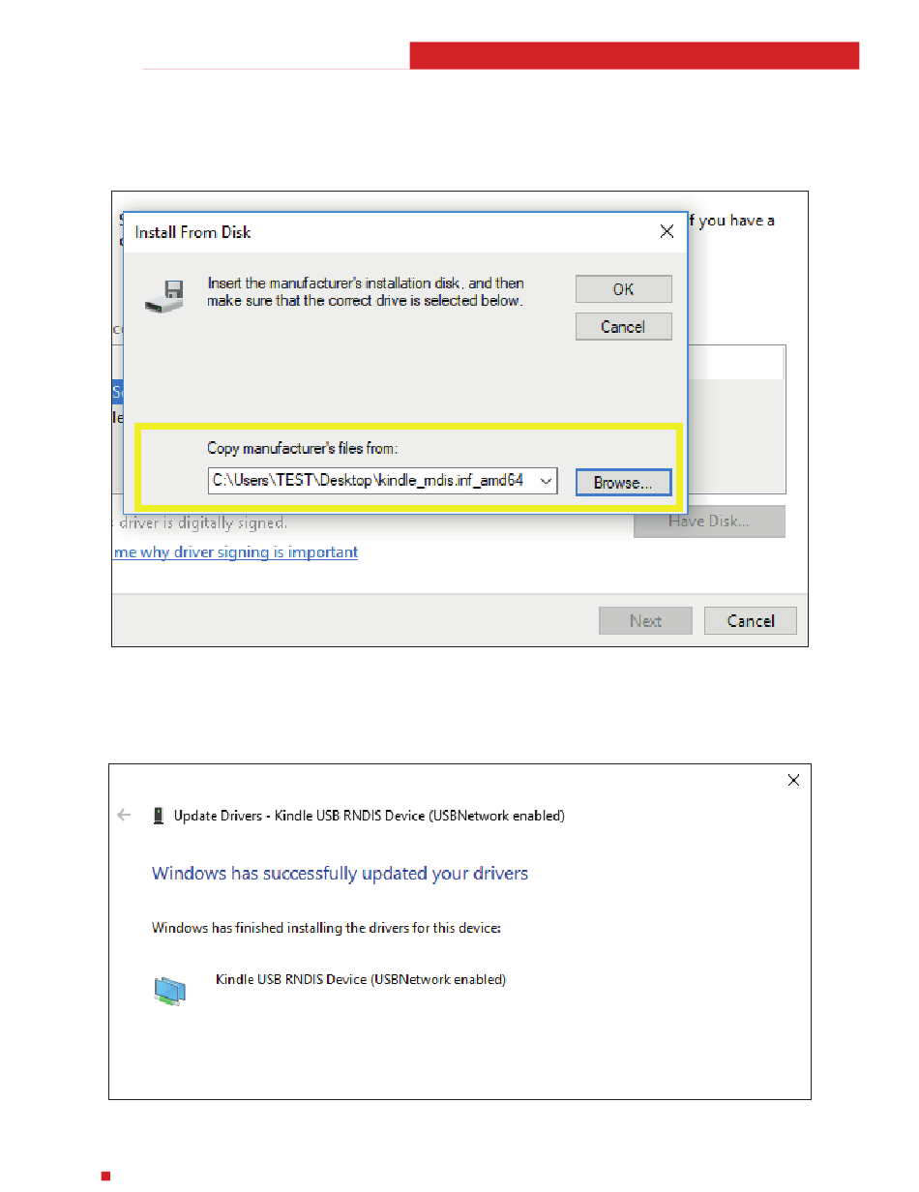Click the red header banner at page top

634,55
